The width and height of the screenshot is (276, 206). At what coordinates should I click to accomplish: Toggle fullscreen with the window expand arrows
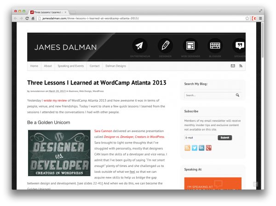[260, 11]
